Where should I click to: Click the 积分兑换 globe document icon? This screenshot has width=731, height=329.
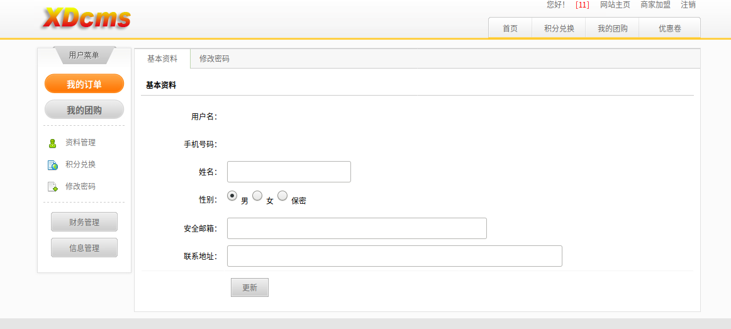click(53, 165)
